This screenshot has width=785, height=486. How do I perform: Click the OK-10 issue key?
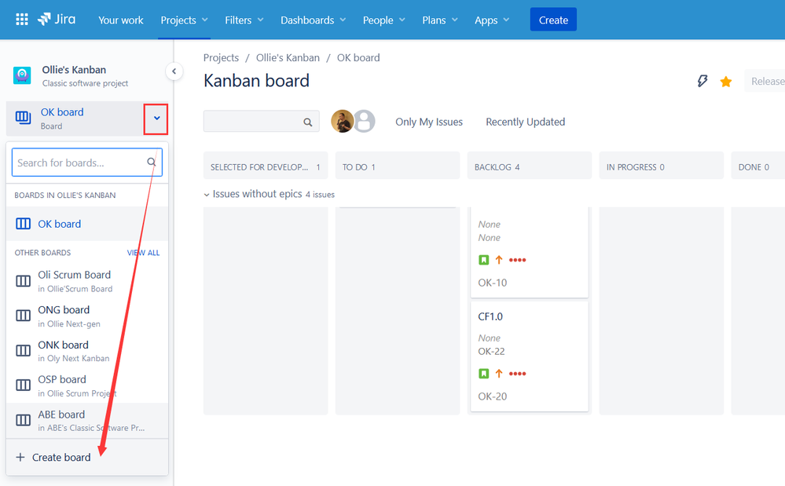click(x=492, y=283)
